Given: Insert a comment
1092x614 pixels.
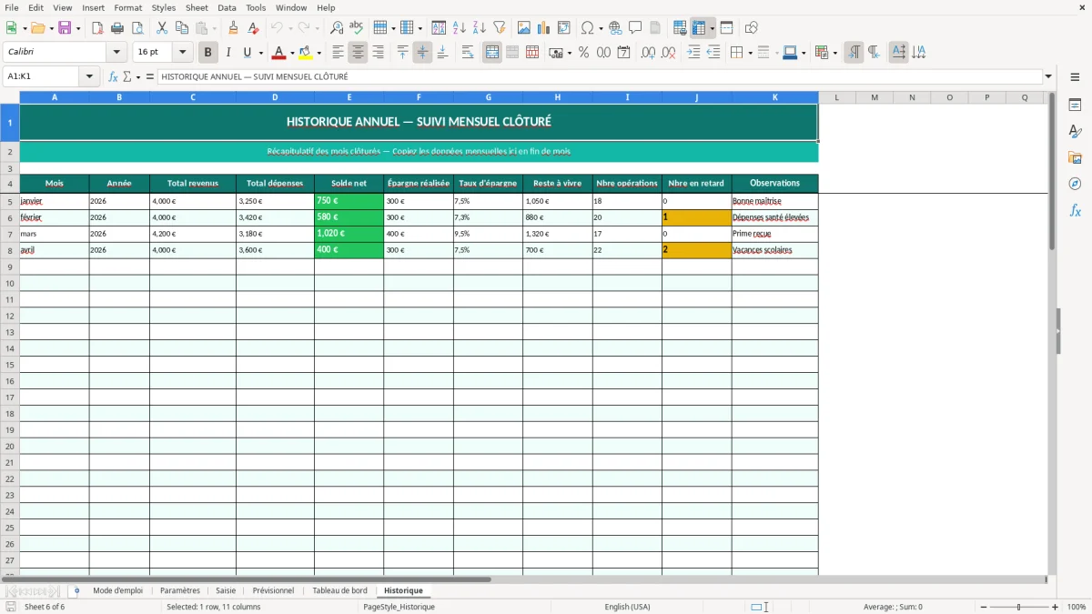Looking at the screenshot, I should pos(635,28).
